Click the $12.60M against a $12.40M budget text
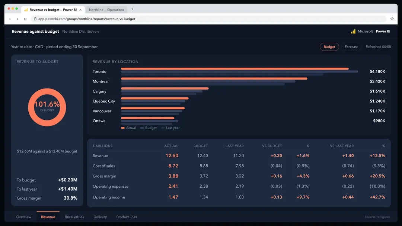This screenshot has width=402, height=226. (47, 152)
